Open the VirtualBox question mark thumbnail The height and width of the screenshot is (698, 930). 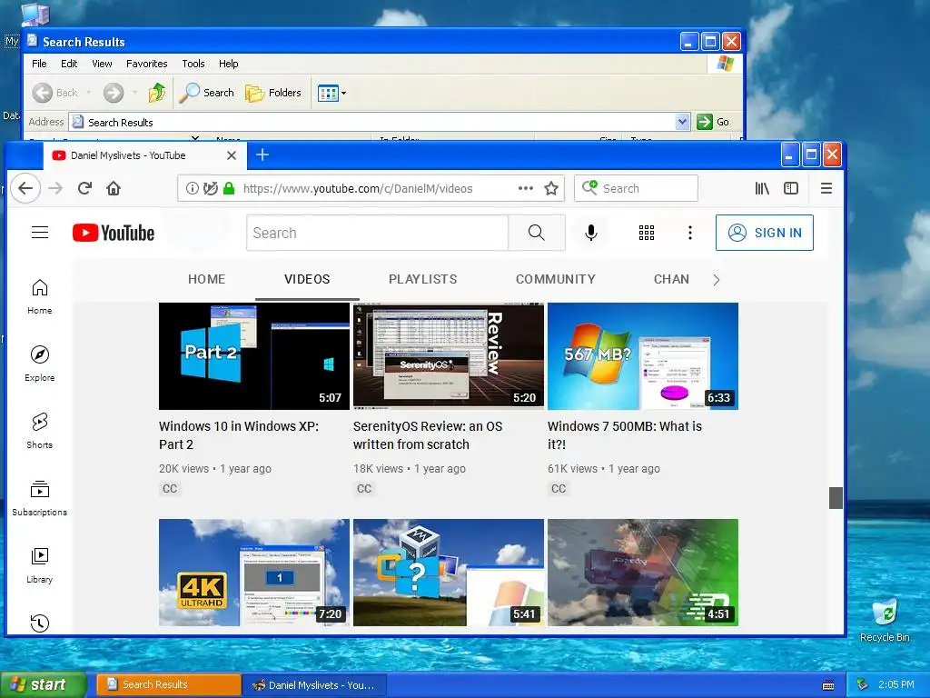(449, 573)
